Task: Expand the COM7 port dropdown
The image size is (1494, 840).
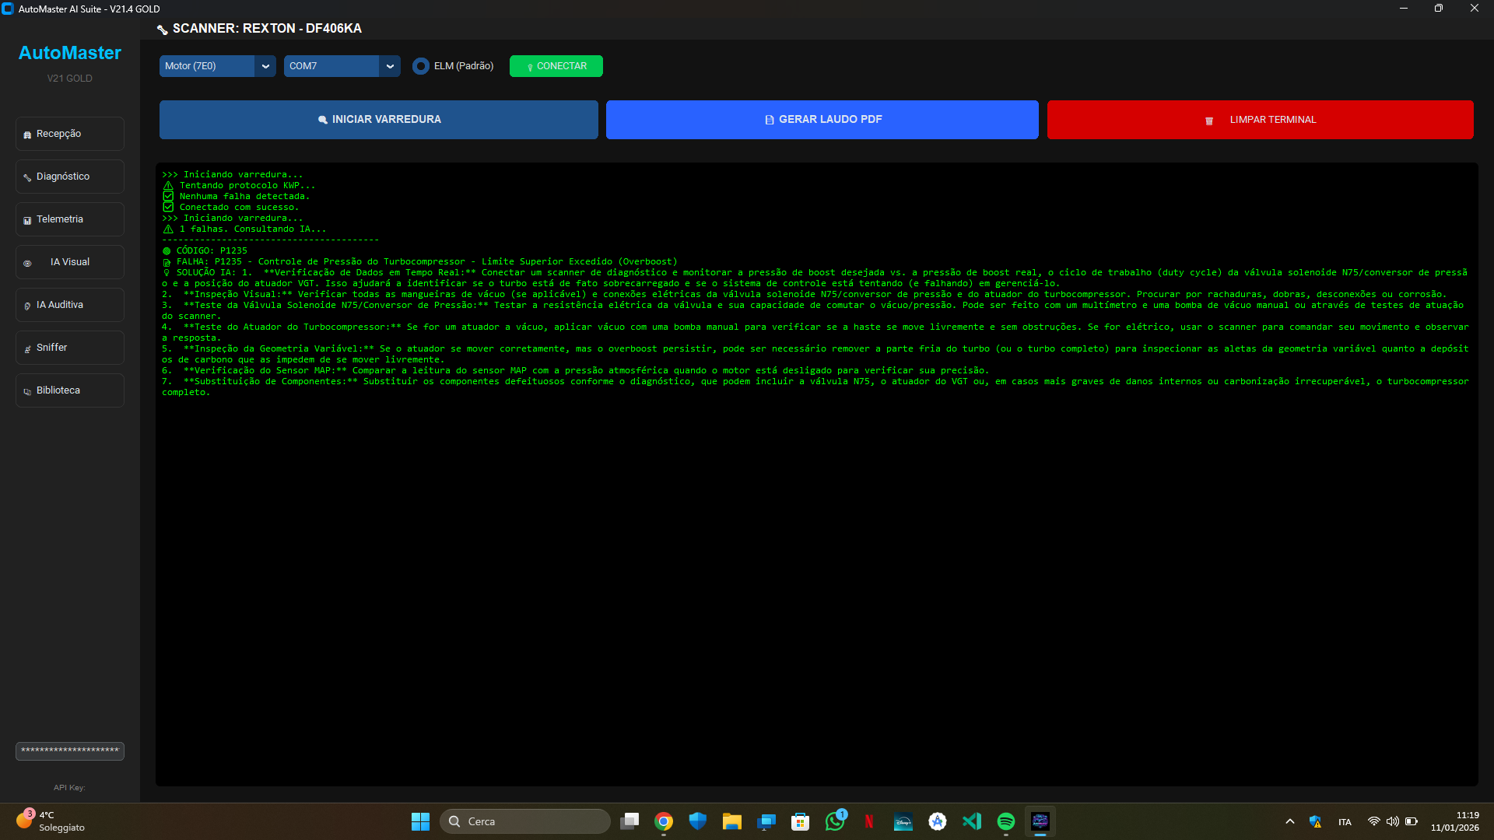Action: 390,66
